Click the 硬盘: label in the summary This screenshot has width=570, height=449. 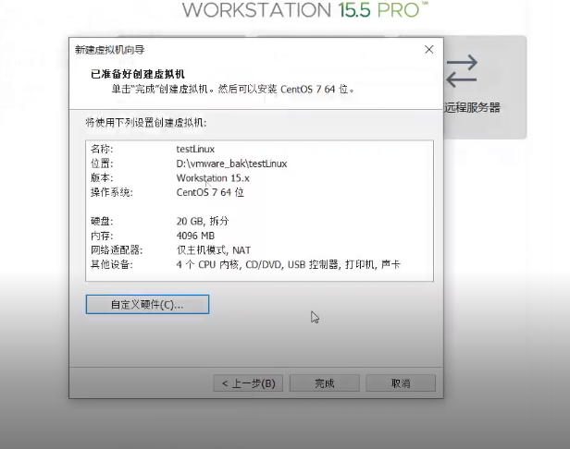[102, 221]
